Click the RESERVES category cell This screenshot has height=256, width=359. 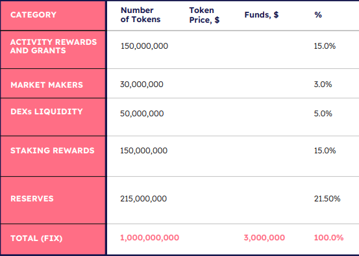[x=53, y=200]
